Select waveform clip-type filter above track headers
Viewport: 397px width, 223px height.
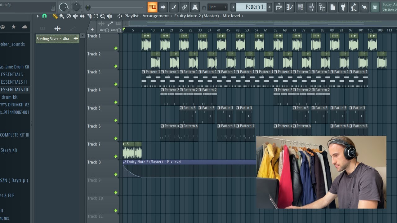(101, 24)
